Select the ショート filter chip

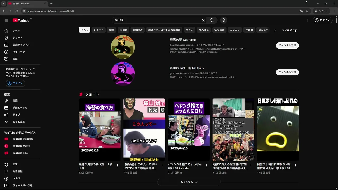(98, 30)
